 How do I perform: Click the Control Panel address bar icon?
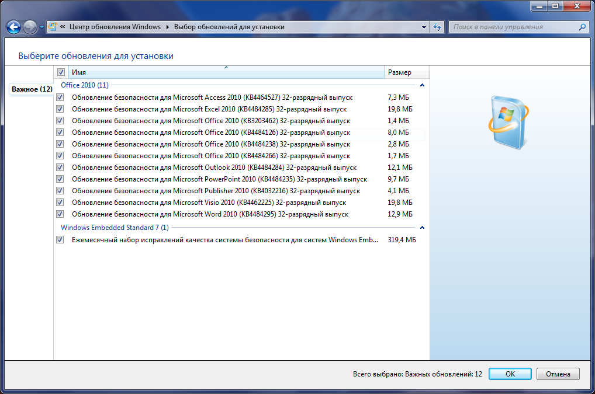point(53,26)
